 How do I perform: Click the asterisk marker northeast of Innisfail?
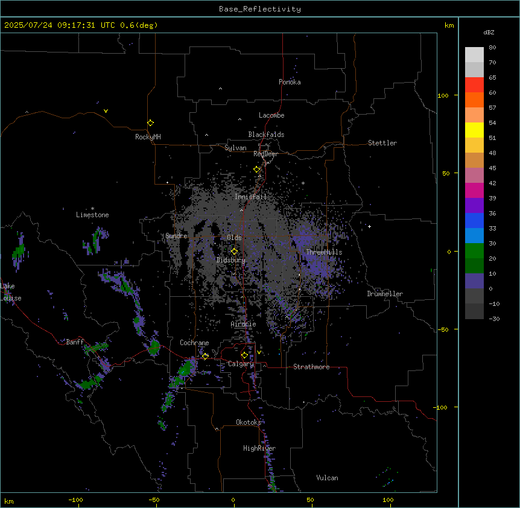pos(303,183)
